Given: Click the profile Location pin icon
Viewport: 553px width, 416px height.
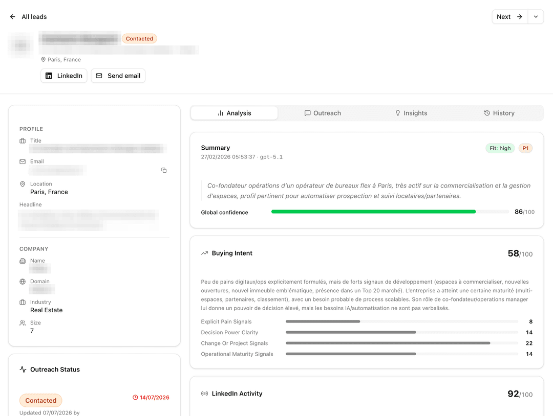Looking at the screenshot, I should (x=23, y=184).
